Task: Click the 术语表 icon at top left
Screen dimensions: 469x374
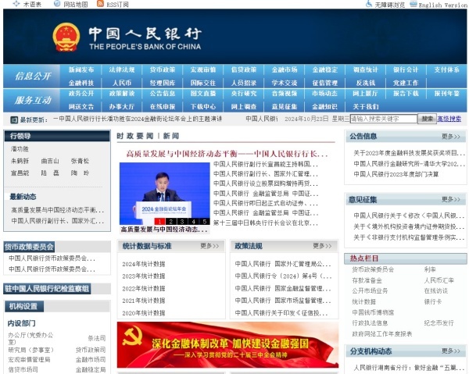Action: click(x=16, y=4)
